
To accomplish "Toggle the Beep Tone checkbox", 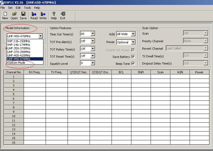I will point(133,63).
